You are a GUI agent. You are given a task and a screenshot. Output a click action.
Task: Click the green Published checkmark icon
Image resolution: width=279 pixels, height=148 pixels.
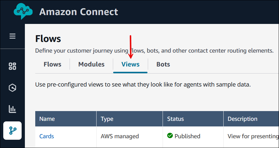(x=170, y=136)
